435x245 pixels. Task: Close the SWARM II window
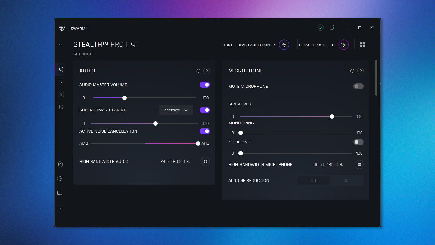(371, 28)
